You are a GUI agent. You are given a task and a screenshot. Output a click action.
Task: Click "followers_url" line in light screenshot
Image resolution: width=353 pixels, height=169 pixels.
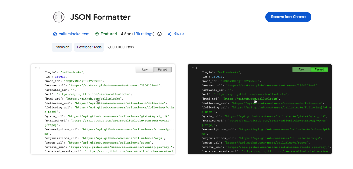coord(106,103)
